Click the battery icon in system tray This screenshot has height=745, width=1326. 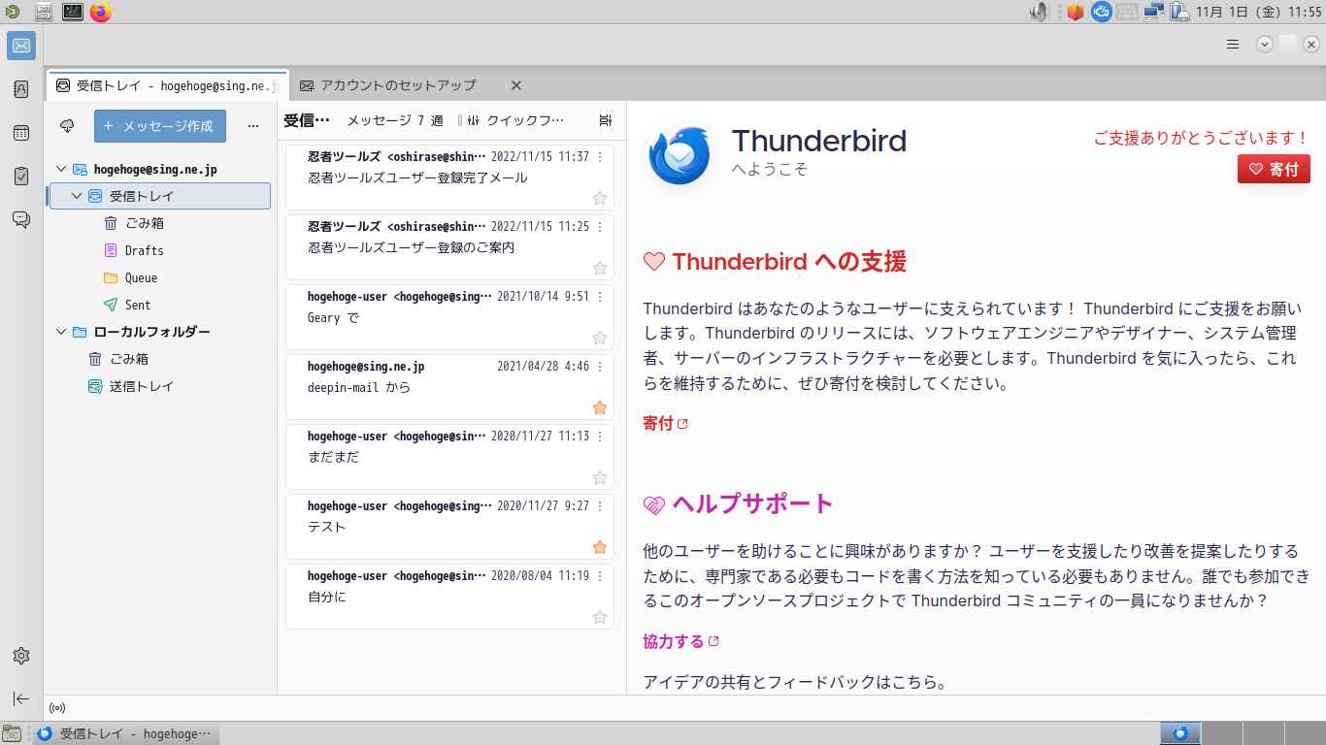pos(1179,12)
